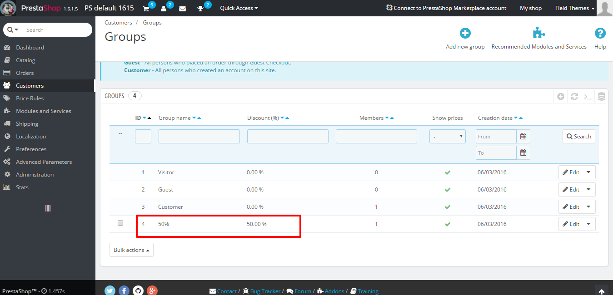This screenshot has width=613, height=295.
Task: Open the trophy achievements icon
Action: pyautogui.click(x=200, y=9)
